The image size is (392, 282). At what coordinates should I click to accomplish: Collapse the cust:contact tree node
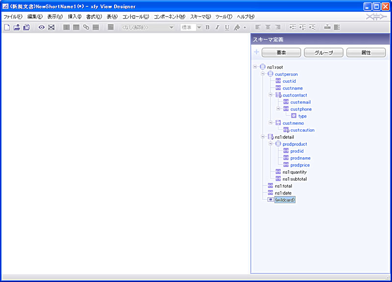click(270, 95)
